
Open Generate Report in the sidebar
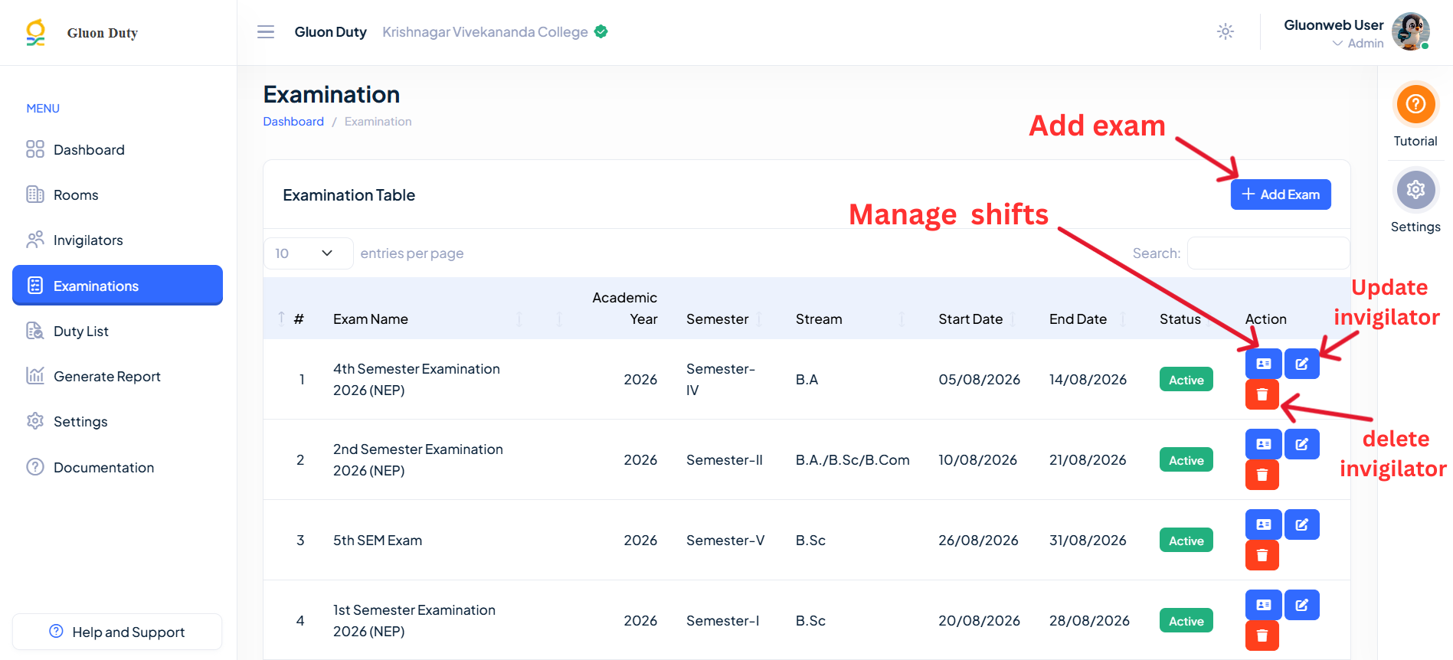click(x=117, y=376)
